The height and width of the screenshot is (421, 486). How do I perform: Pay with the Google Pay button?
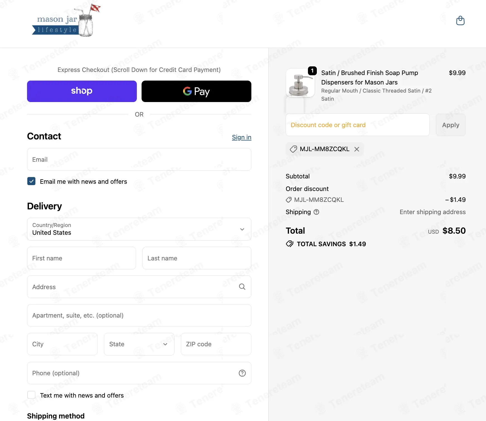[196, 91]
